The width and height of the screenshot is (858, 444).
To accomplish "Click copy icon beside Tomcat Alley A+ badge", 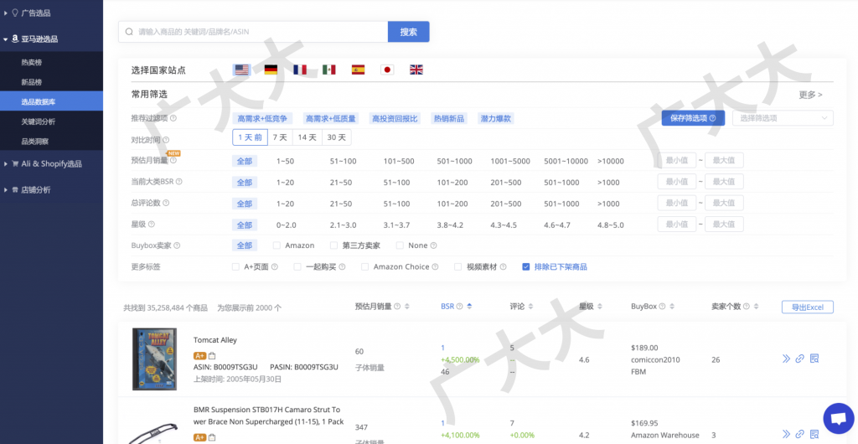I will (x=212, y=356).
